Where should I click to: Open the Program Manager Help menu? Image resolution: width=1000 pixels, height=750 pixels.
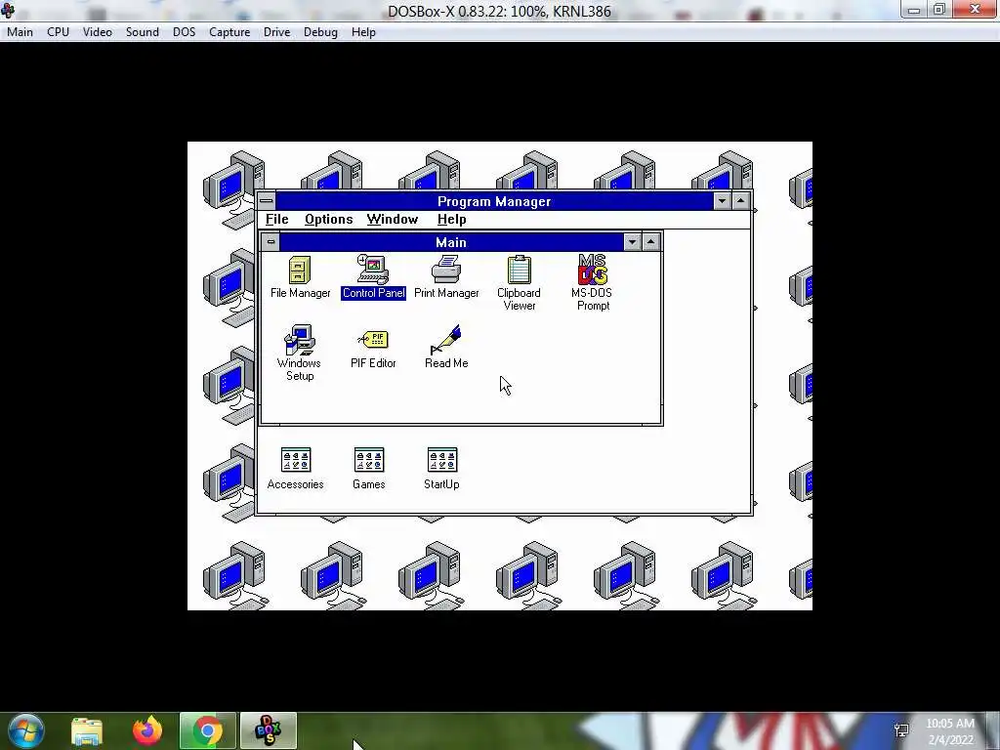click(451, 220)
